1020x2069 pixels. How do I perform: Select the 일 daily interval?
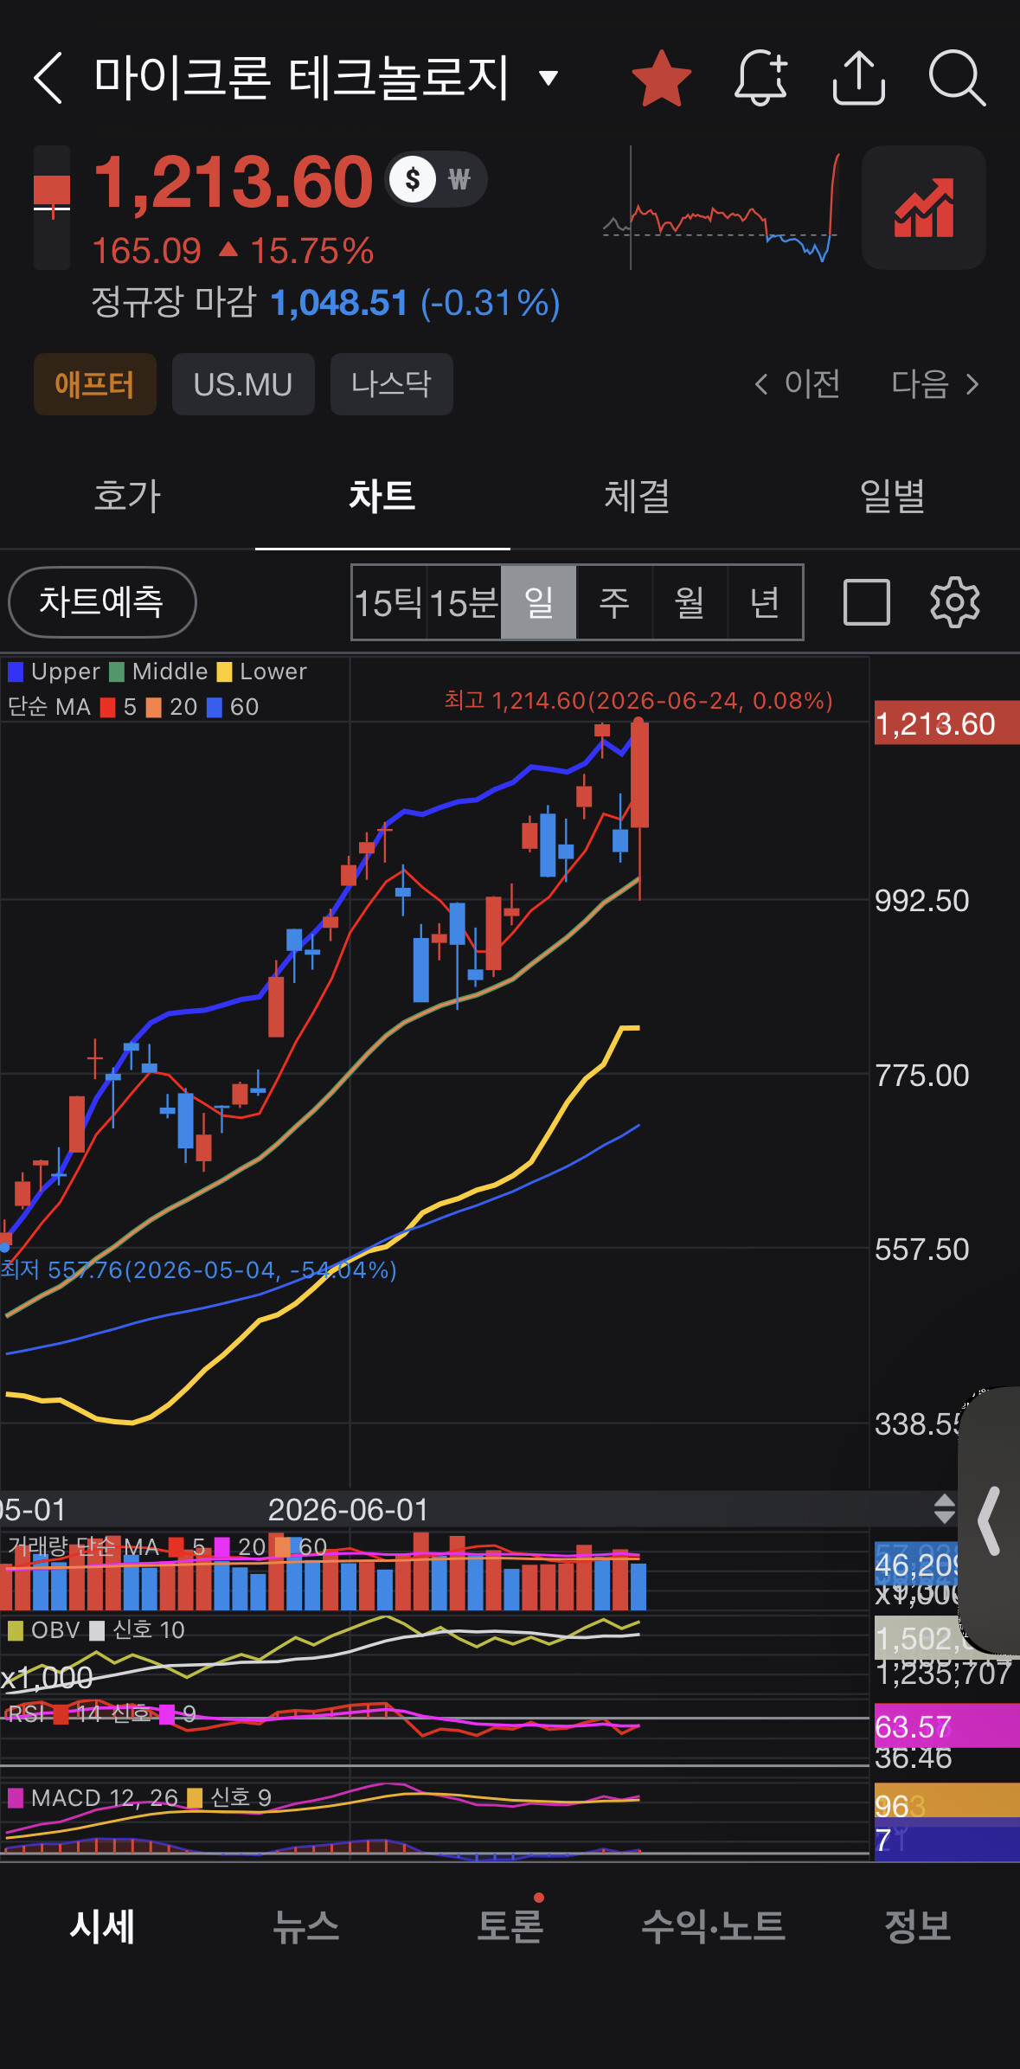click(539, 602)
